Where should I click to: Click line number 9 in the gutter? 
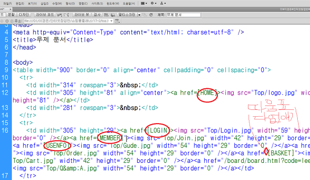(6, 70)
